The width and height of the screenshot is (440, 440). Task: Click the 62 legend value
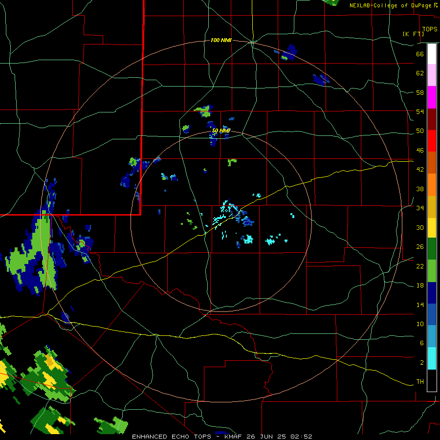420,73
